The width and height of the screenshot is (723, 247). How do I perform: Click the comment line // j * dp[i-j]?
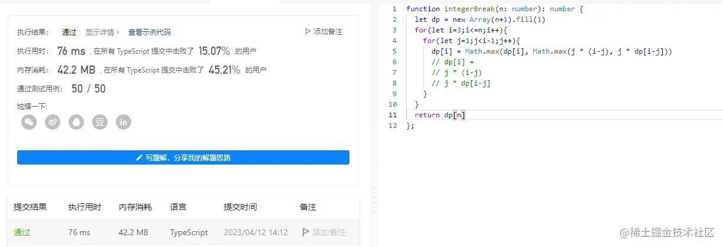461,83
